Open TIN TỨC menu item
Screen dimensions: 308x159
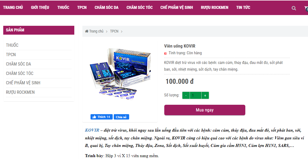pyautogui.click(x=243, y=8)
